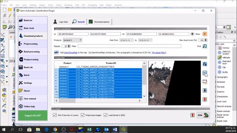Click product list scroll up arrow
This screenshot has width=237, height=133.
tap(144, 63)
